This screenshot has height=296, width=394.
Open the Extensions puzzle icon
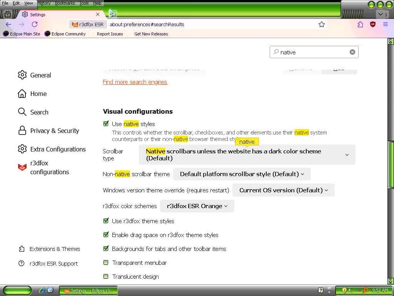pyautogui.click(x=360, y=24)
